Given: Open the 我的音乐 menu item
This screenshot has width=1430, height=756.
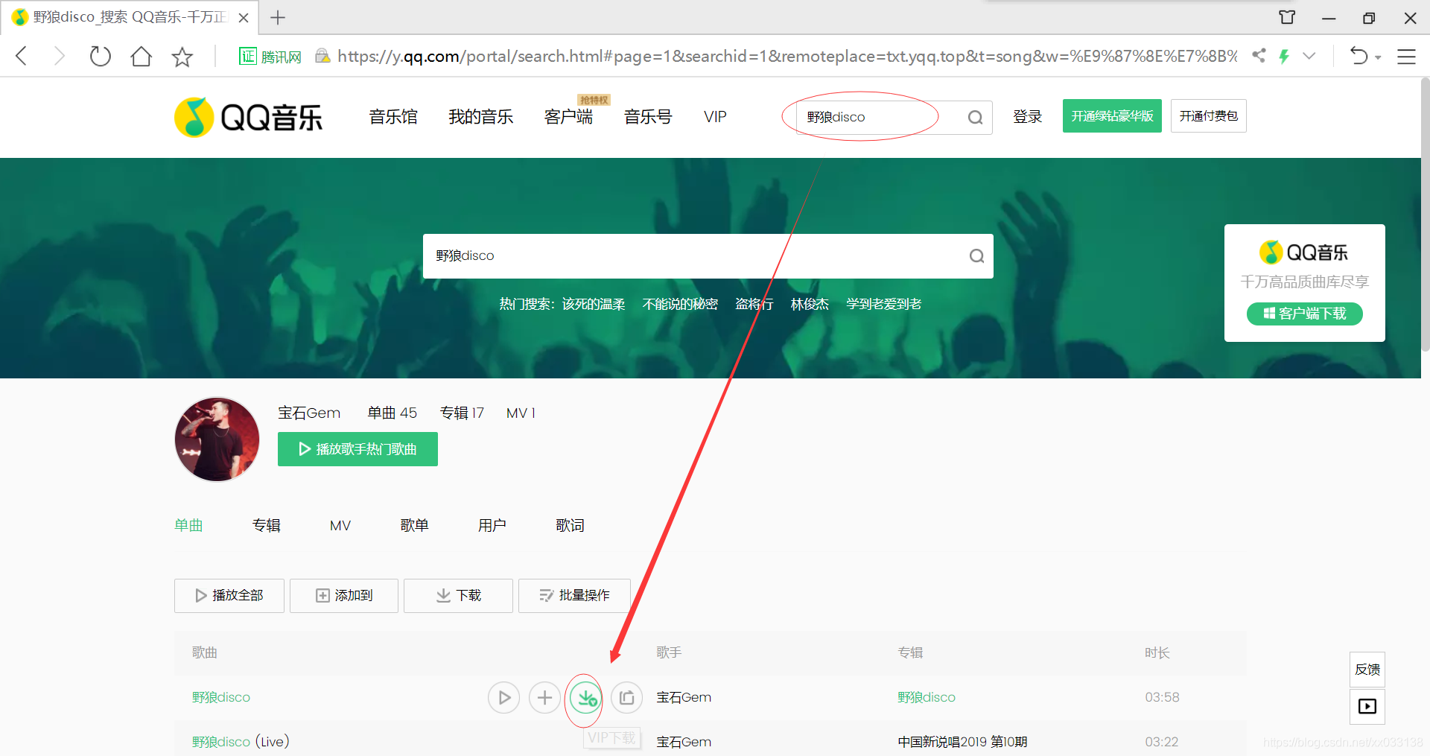Looking at the screenshot, I should coord(480,116).
